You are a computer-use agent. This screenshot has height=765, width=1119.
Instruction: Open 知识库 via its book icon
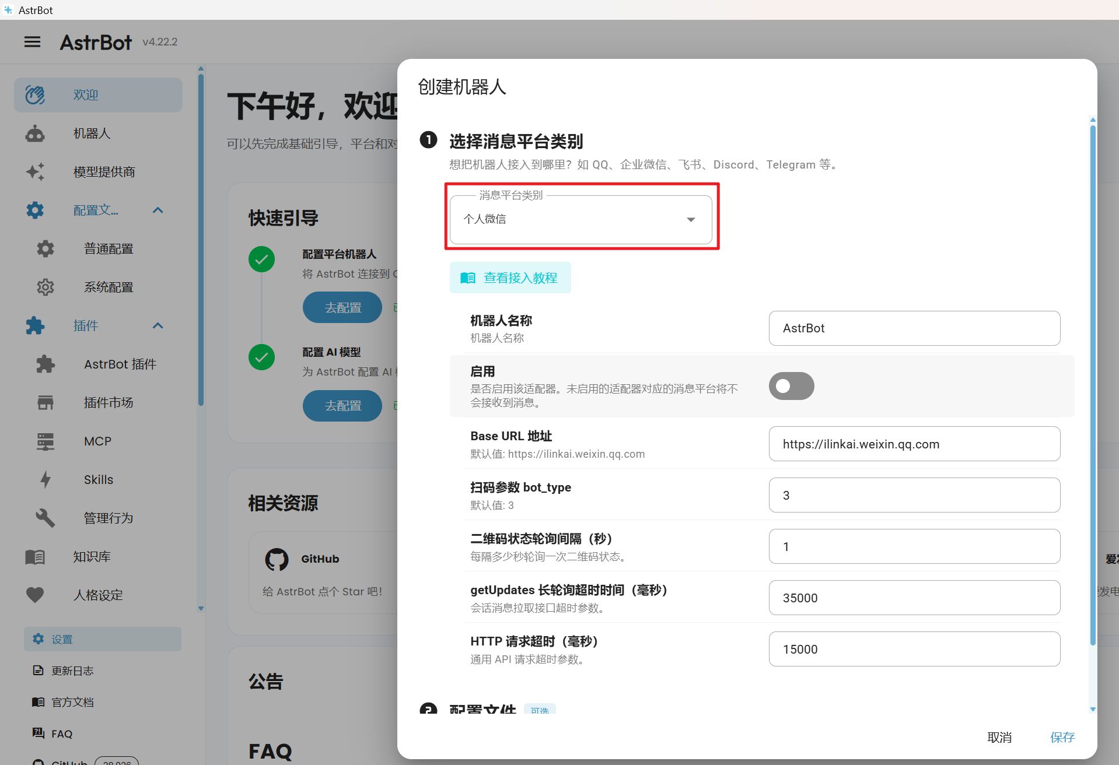pos(35,557)
